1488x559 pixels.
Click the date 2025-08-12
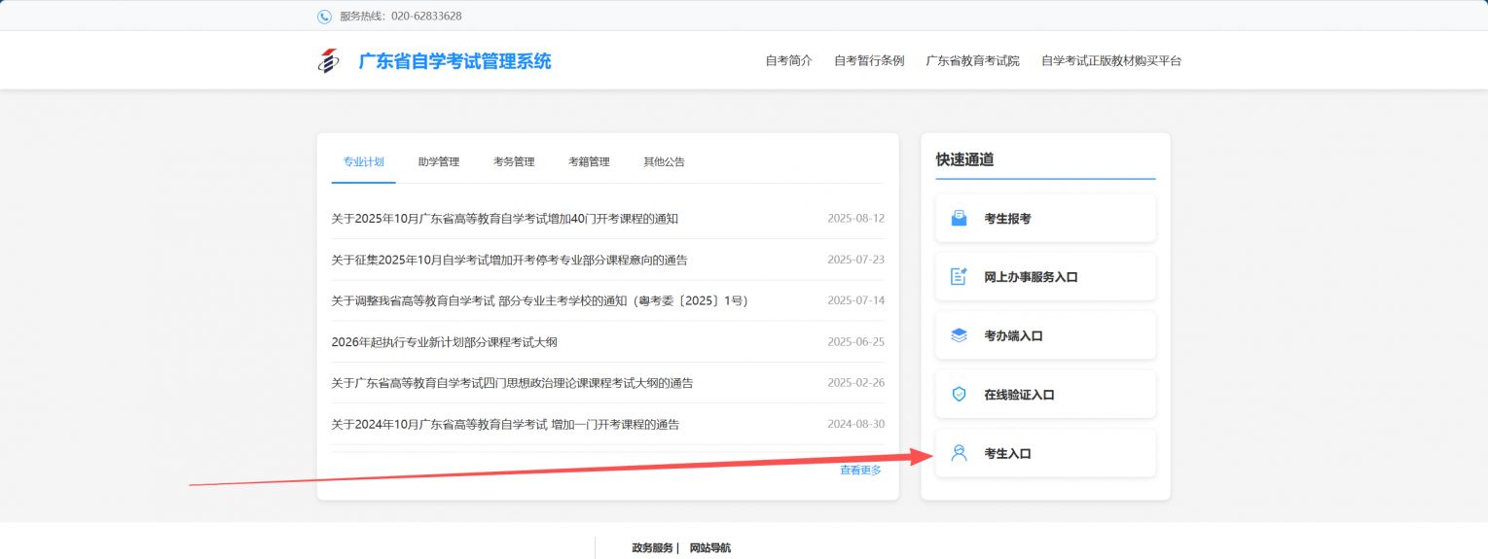pos(856,219)
